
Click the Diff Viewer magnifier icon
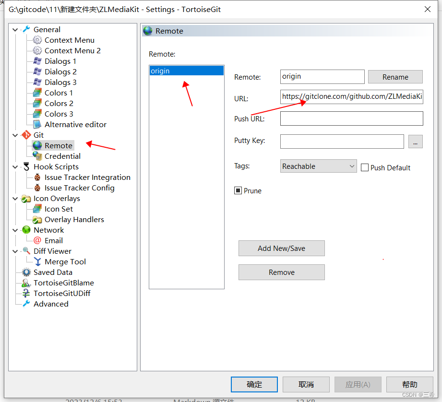[26, 251]
